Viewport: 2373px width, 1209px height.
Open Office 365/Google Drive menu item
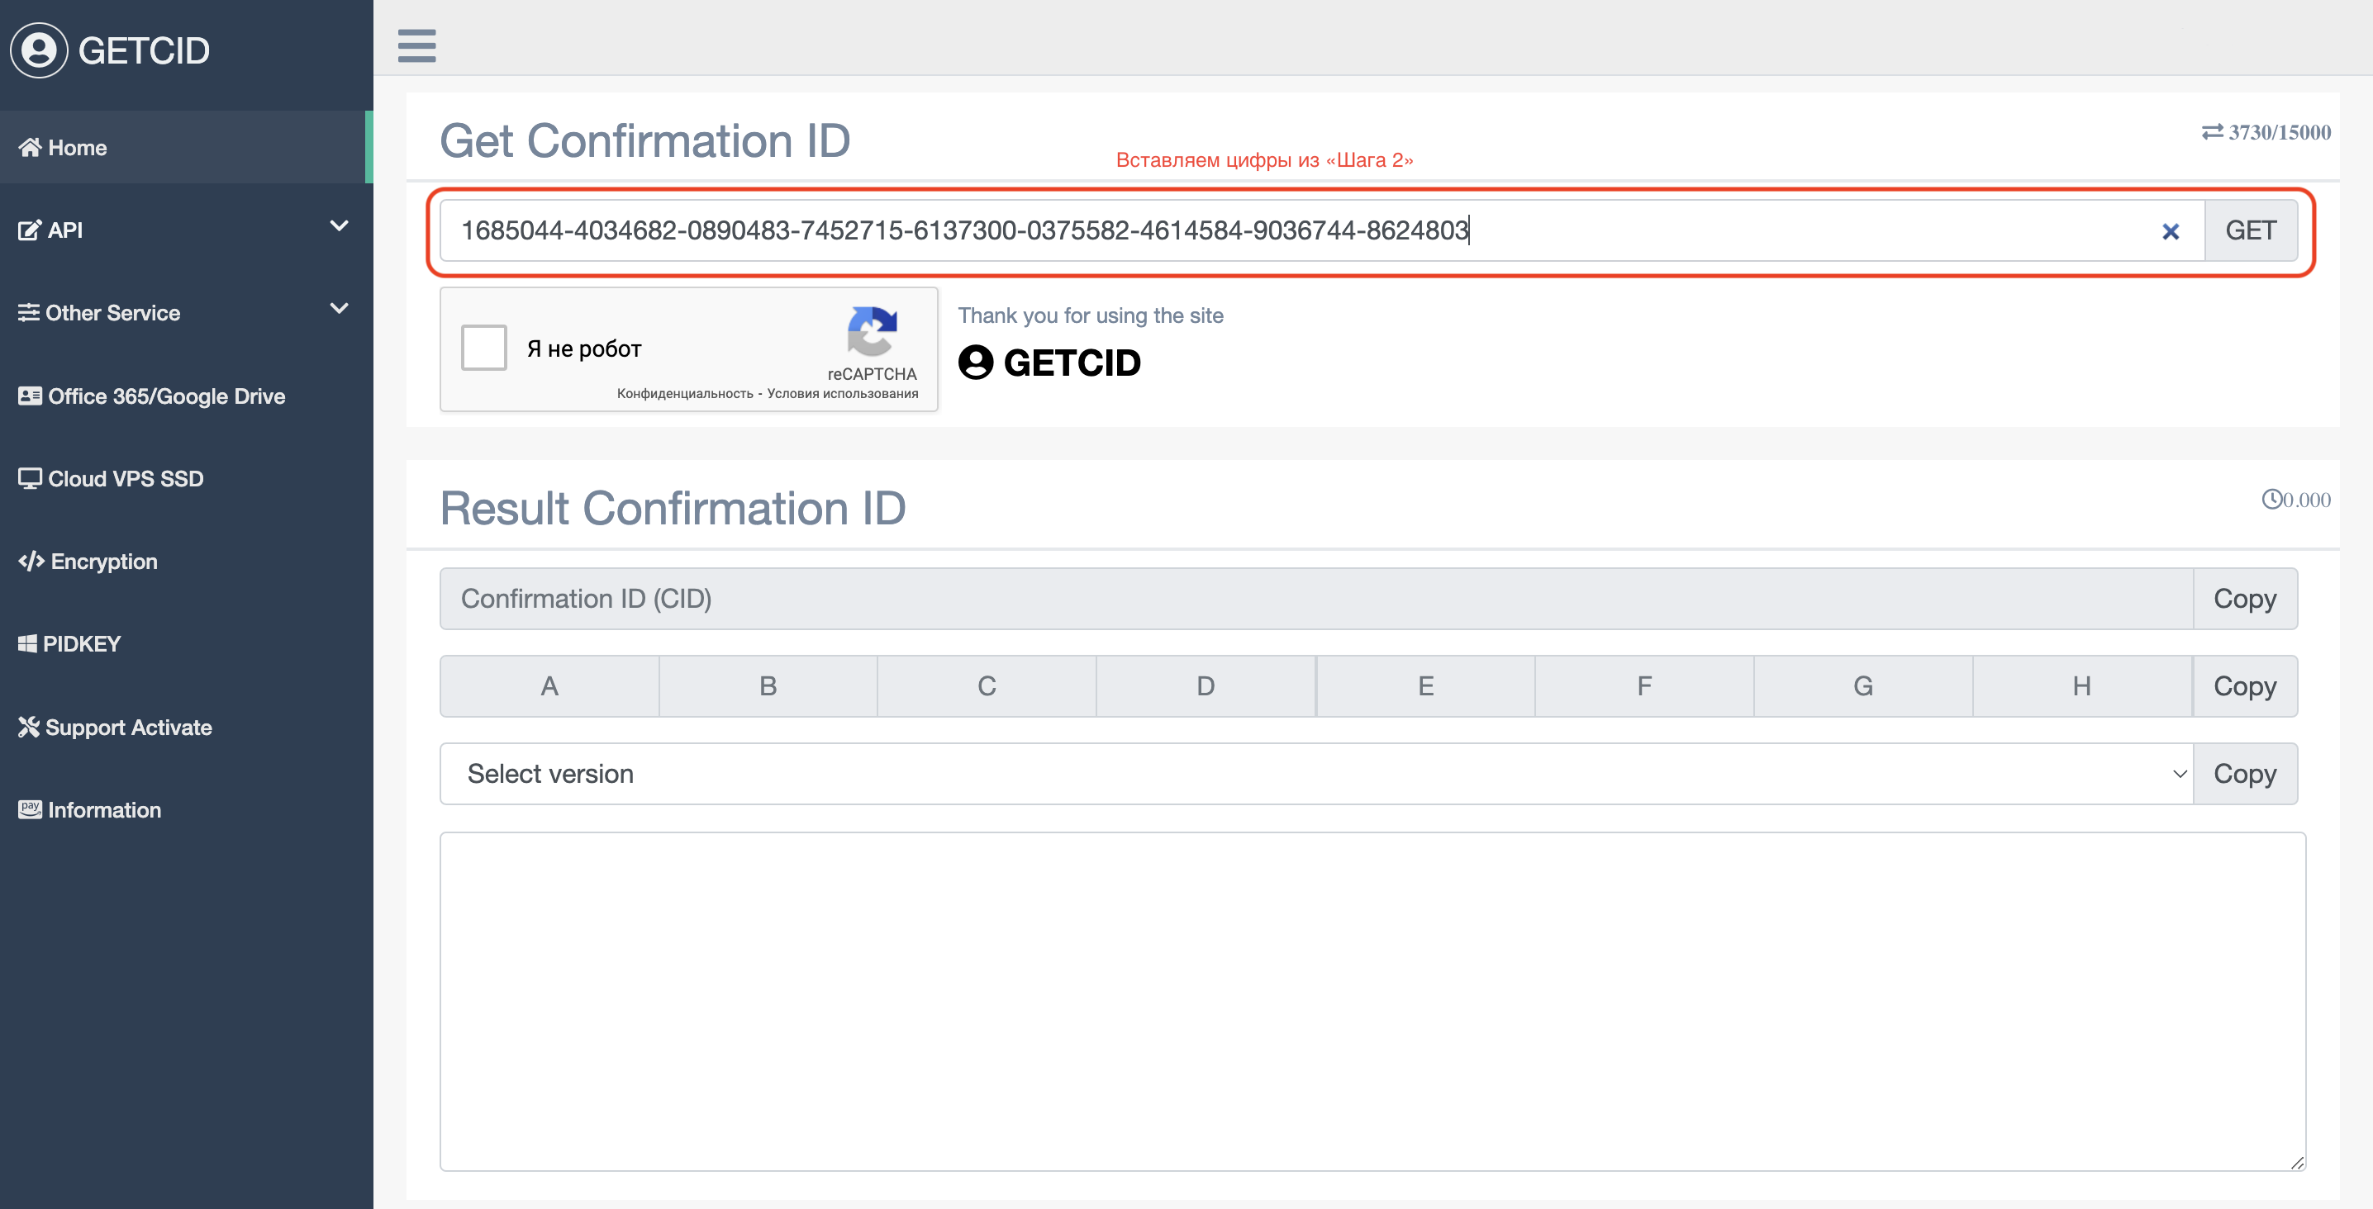(x=186, y=396)
